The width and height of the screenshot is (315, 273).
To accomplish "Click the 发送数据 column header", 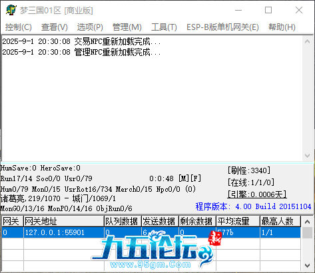I will [160, 221].
